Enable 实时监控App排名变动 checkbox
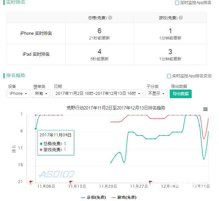 (169, 76)
